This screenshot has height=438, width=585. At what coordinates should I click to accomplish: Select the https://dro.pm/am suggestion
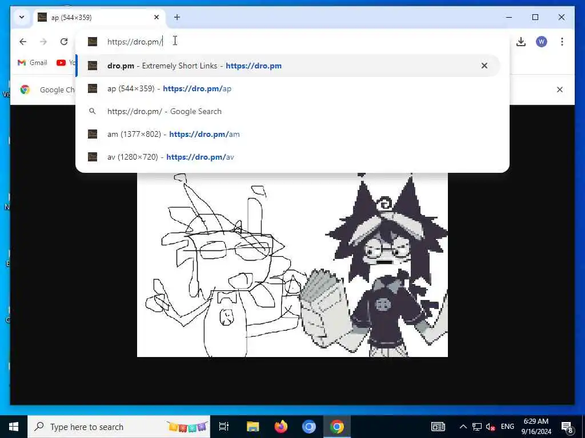[x=287, y=134]
